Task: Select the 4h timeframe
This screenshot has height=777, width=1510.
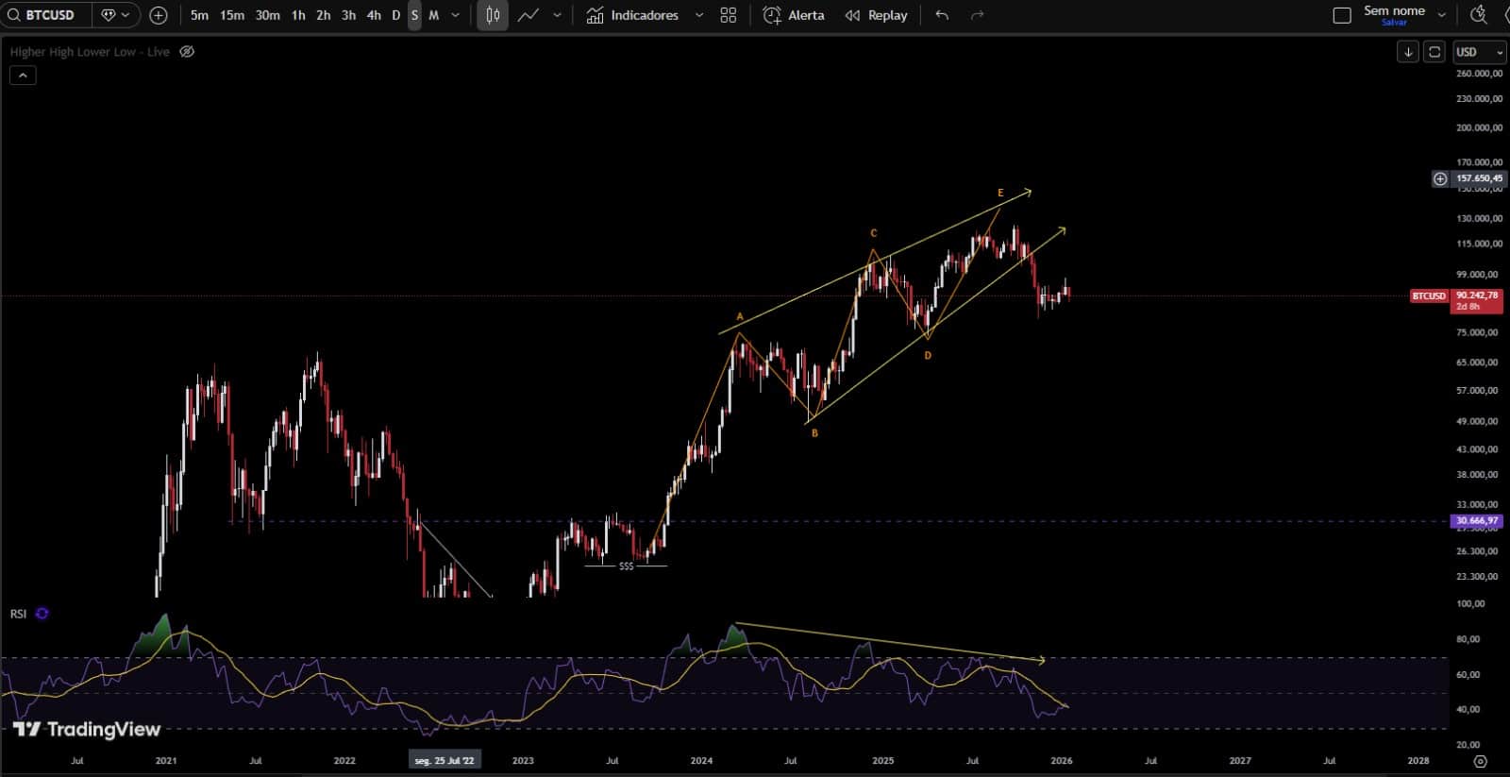Action: pyautogui.click(x=374, y=15)
